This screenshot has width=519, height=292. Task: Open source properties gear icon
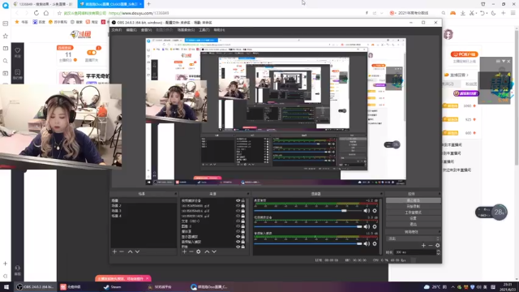(x=198, y=252)
